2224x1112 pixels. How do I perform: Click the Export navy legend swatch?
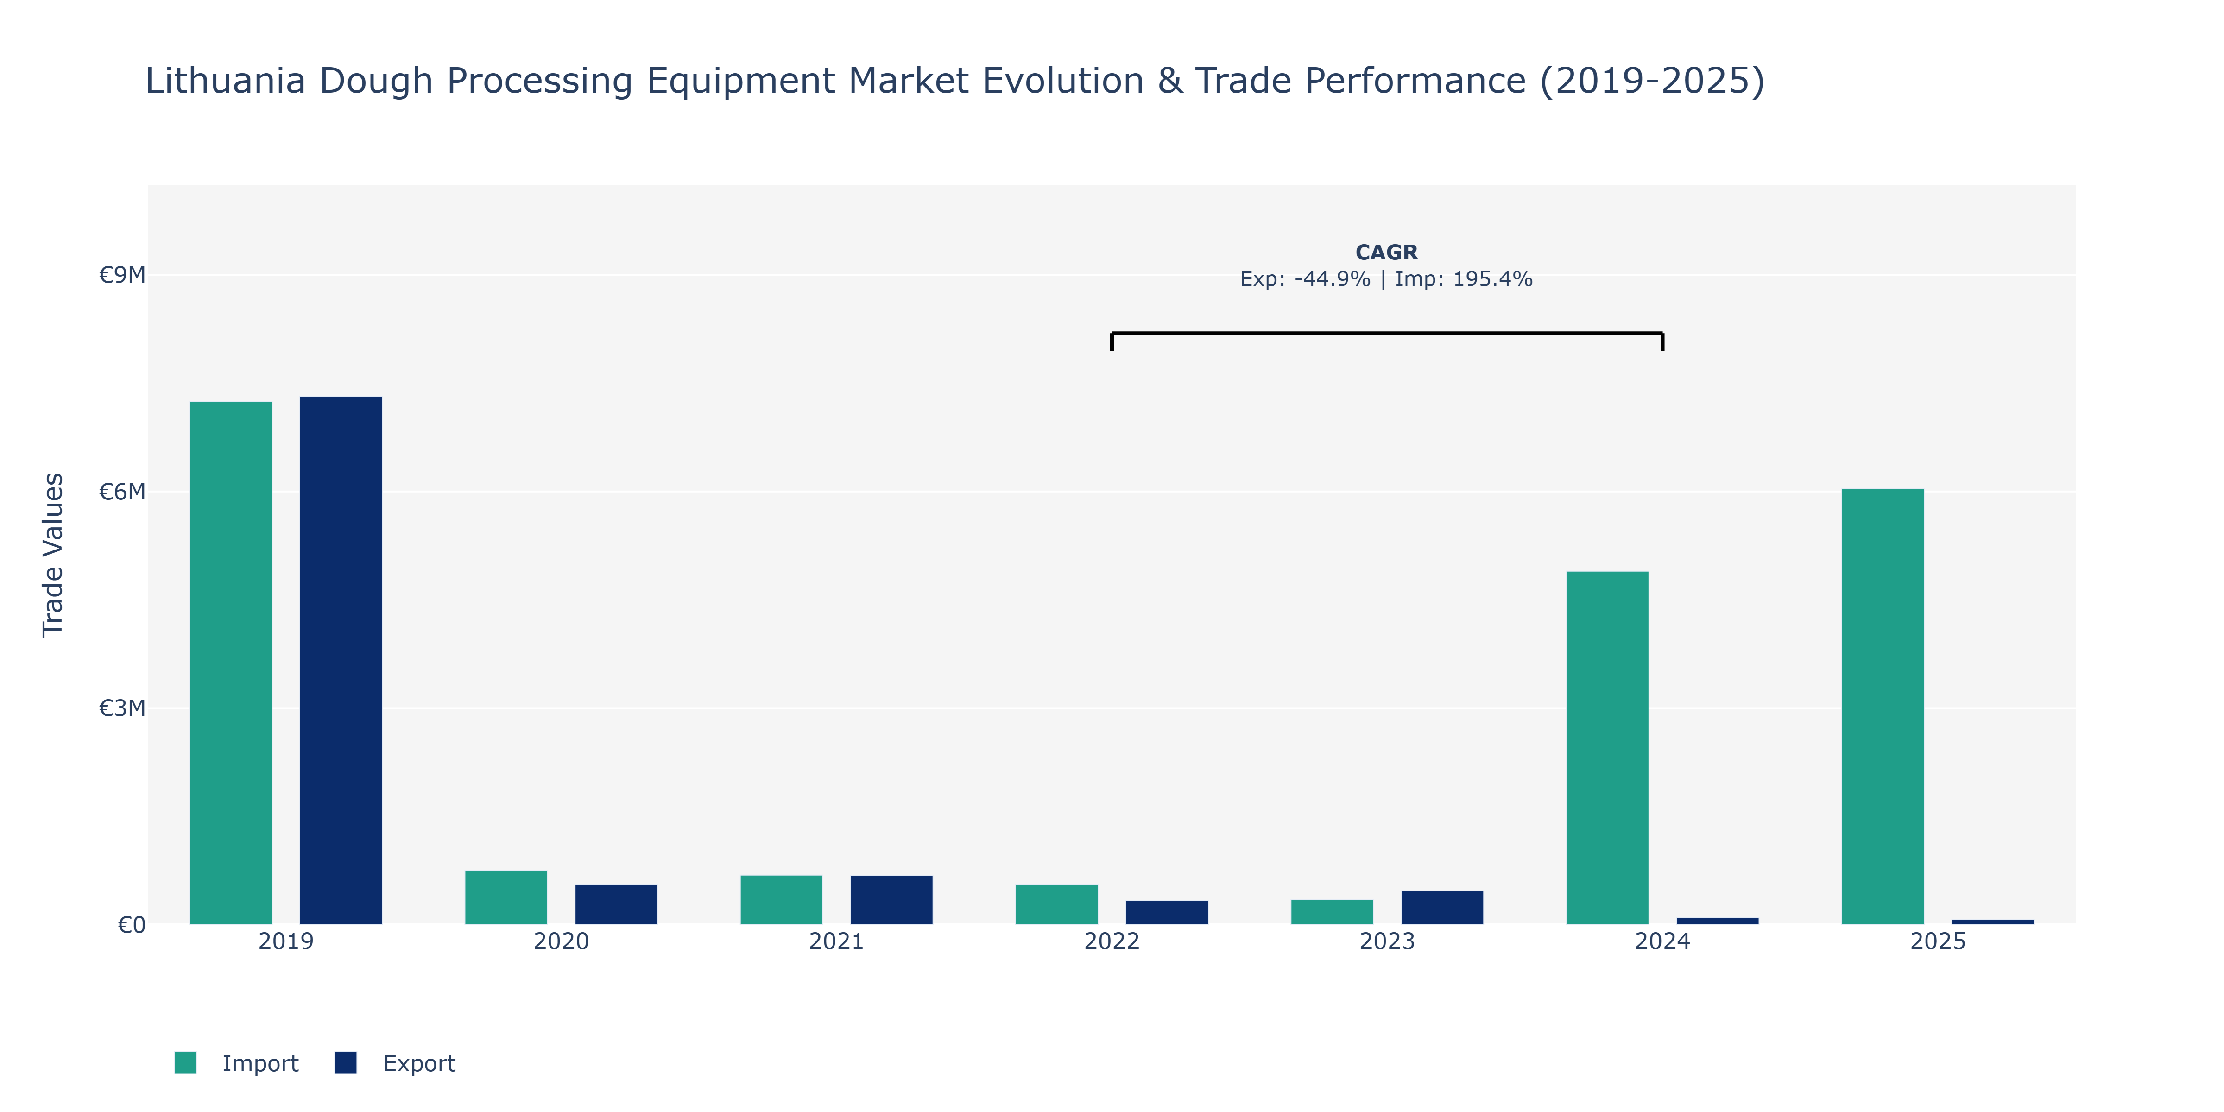345,1063
